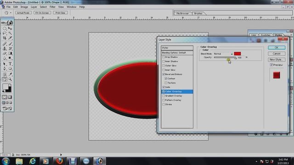Image resolution: width=294 pixels, height=165 pixels.
Task: Open Hand tool preset picker arrow
Action: [11, 13]
